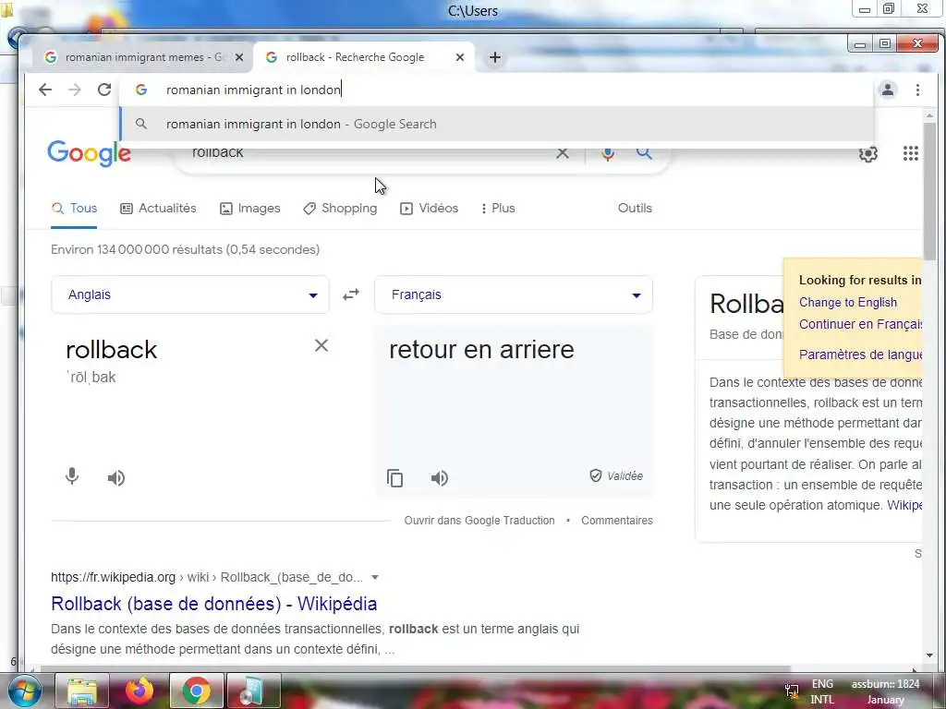The image size is (946, 709).
Task: Click the result count Environ 134 000 000 résultats
Action: point(185,249)
